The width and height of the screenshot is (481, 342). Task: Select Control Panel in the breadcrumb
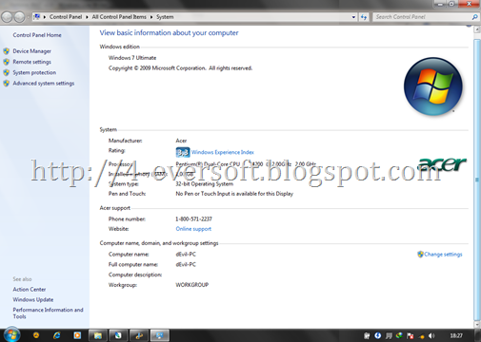(66, 17)
